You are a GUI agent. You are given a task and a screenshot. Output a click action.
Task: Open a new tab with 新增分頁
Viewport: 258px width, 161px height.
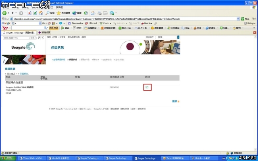[x=44, y=33]
